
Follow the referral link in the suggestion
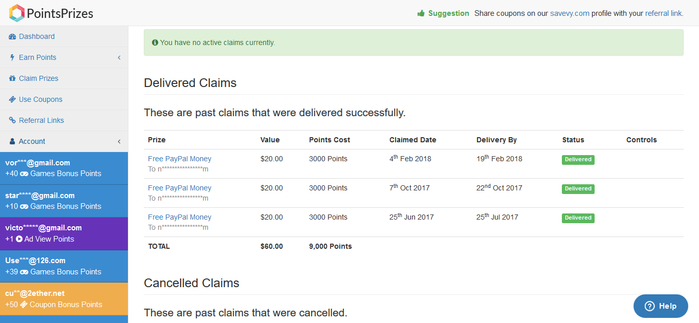664,13
